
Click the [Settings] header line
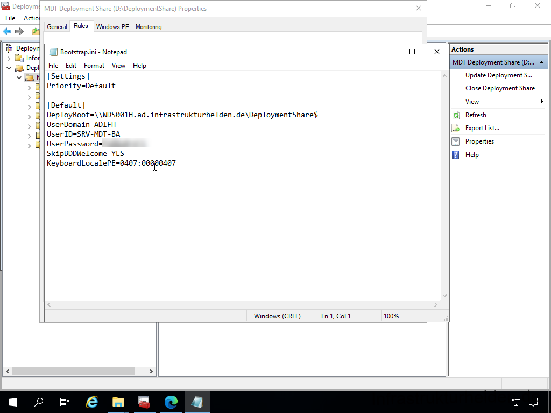coord(68,76)
